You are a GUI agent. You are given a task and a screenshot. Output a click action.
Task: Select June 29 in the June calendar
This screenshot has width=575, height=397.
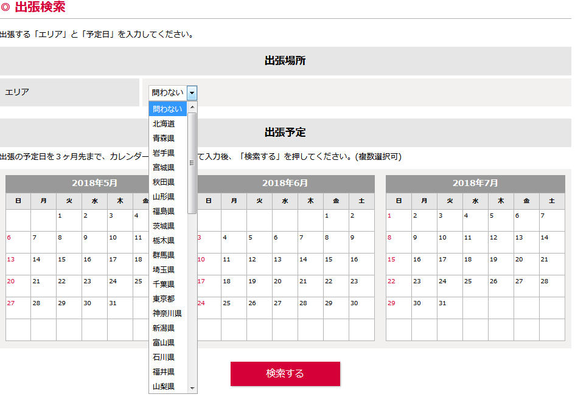pyautogui.click(x=336, y=308)
